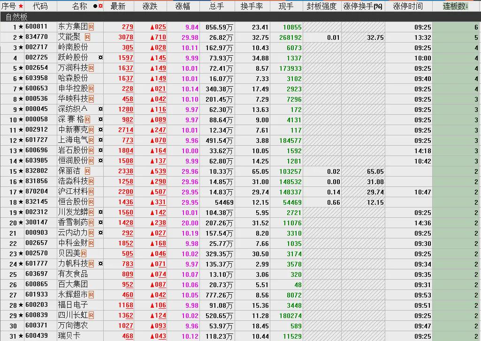
Task: Select stock name 哈森股份
Action: [x=73, y=78]
